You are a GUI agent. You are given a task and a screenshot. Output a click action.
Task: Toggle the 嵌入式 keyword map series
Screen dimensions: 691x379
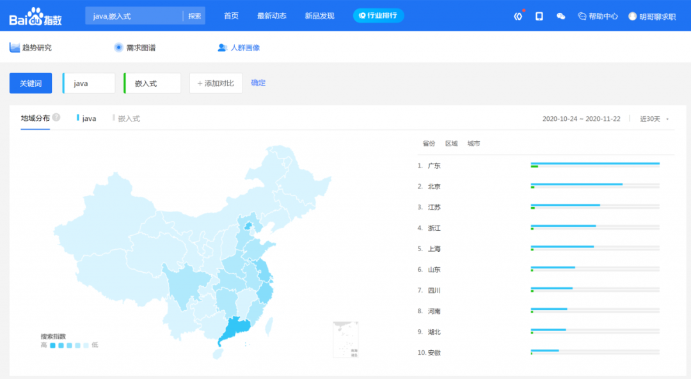pos(127,118)
